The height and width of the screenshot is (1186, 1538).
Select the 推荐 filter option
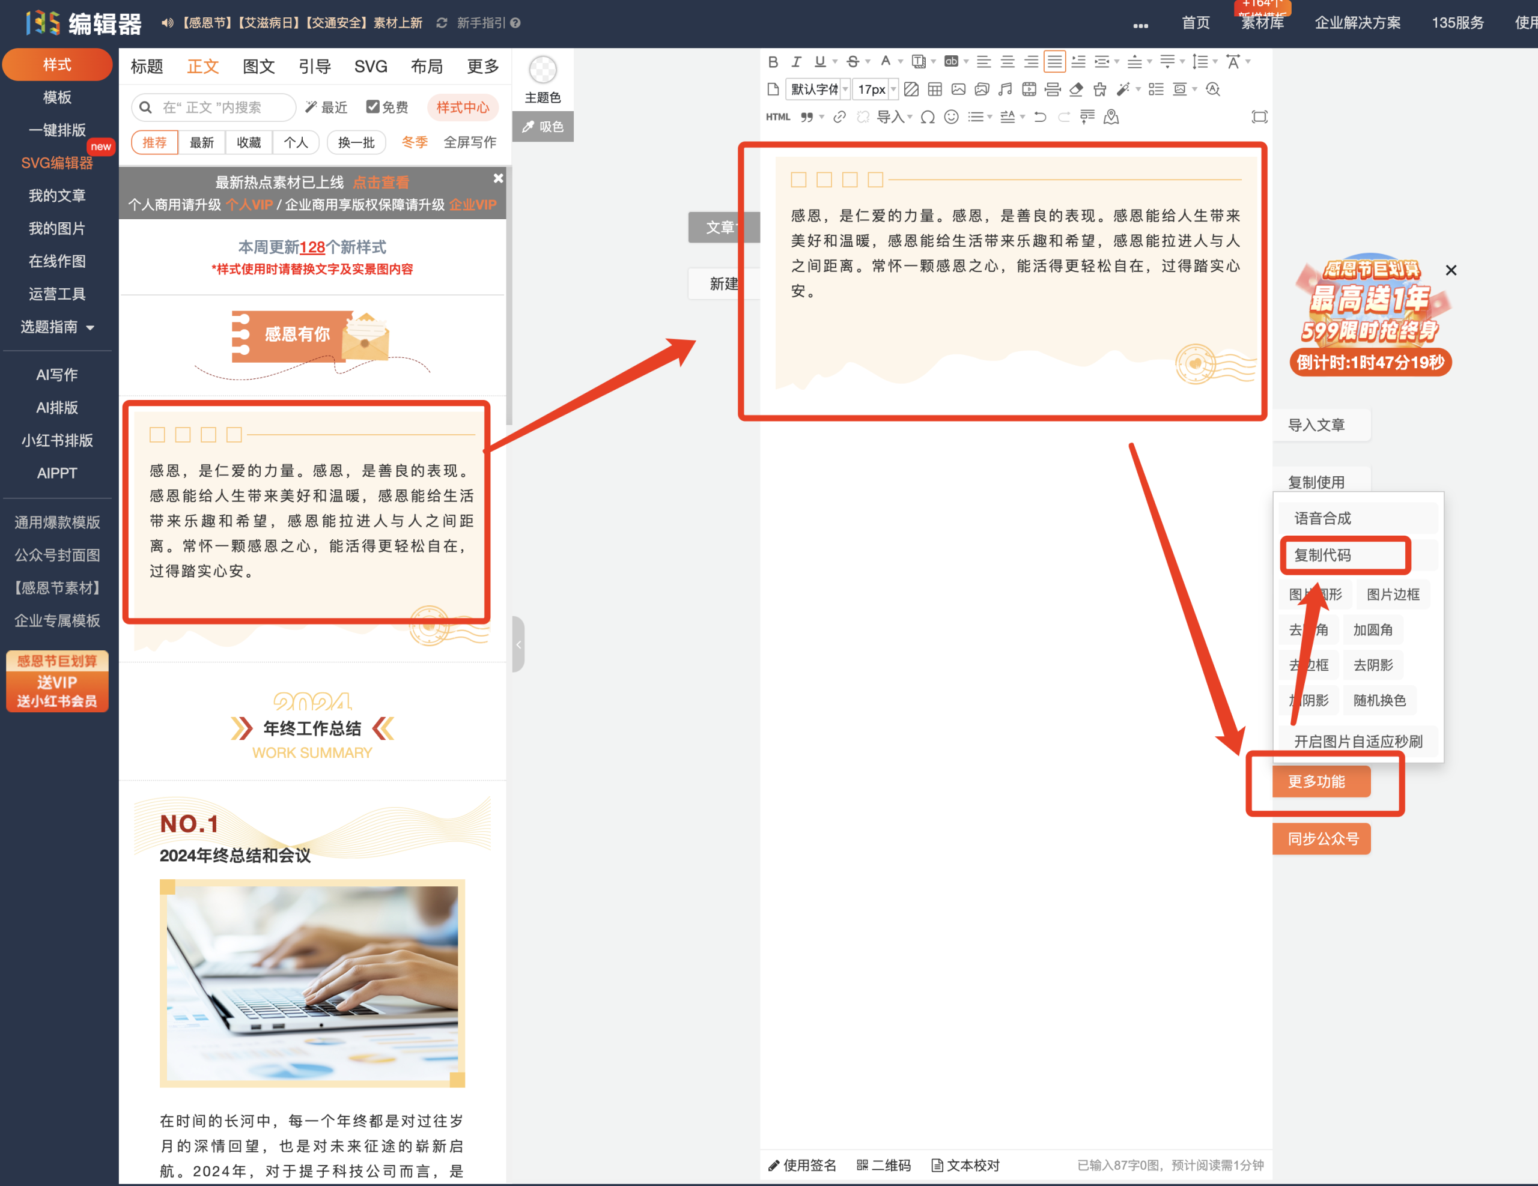click(x=154, y=142)
